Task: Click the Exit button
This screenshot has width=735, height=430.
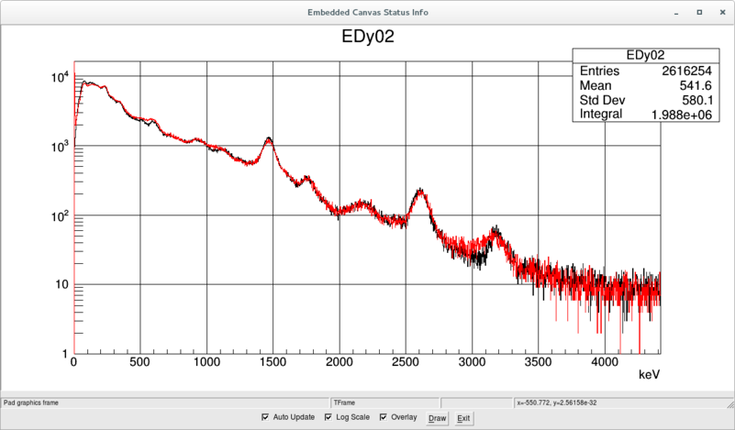Action: (463, 418)
